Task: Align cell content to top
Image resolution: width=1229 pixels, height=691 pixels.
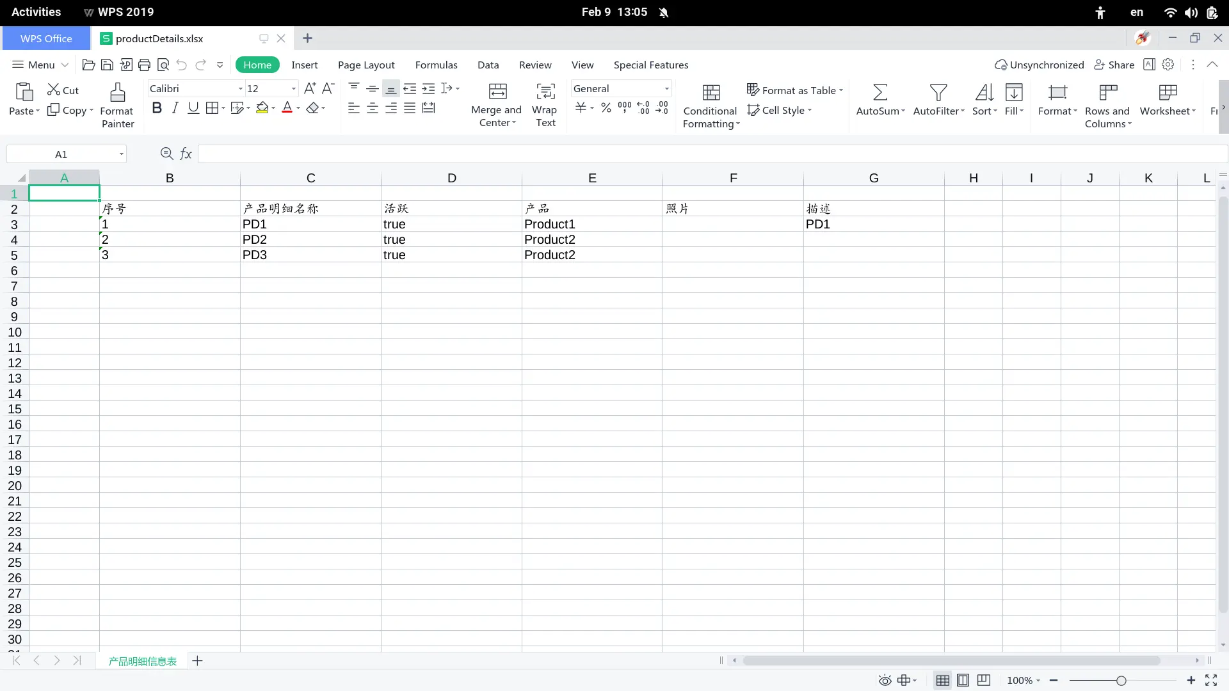Action: click(x=354, y=88)
